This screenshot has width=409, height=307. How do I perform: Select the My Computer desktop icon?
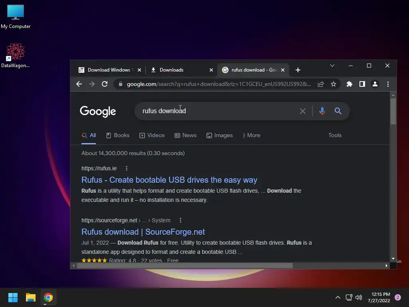pos(16,17)
